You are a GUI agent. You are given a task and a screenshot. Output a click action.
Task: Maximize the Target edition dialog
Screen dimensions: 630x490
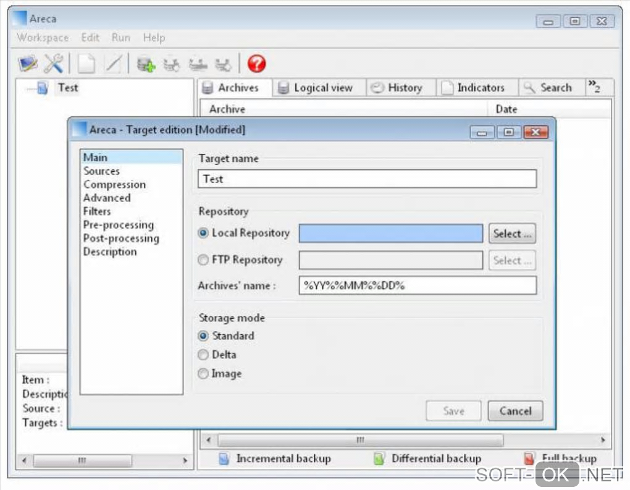(509, 132)
